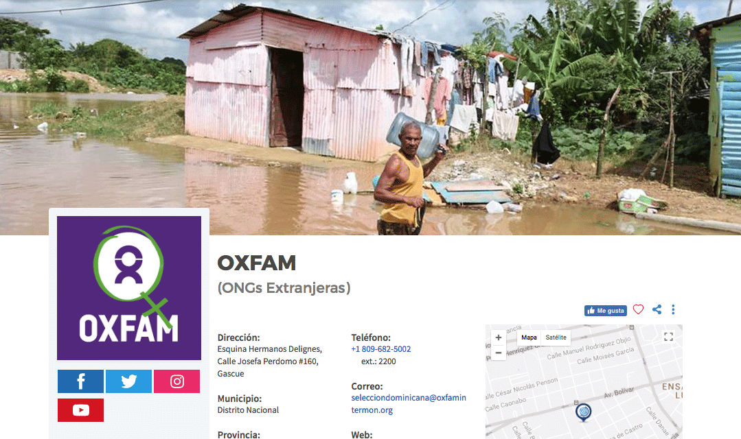Click the OXFAM logo image
Screen dimensions: 741x439
coord(129,288)
